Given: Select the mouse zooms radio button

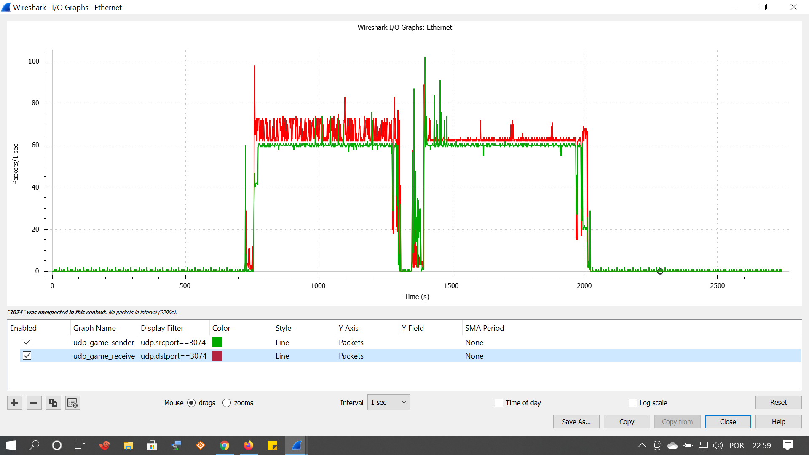Looking at the screenshot, I should (x=227, y=403).
